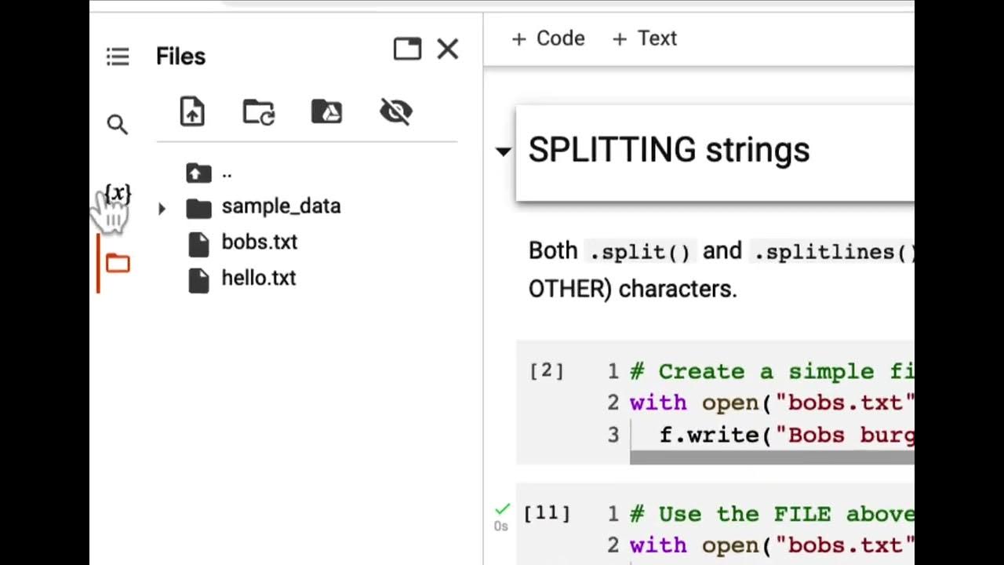Viewport: 1004px width, 565px height.
Task: Select the hello.txt file
Action: click(258, 278)
